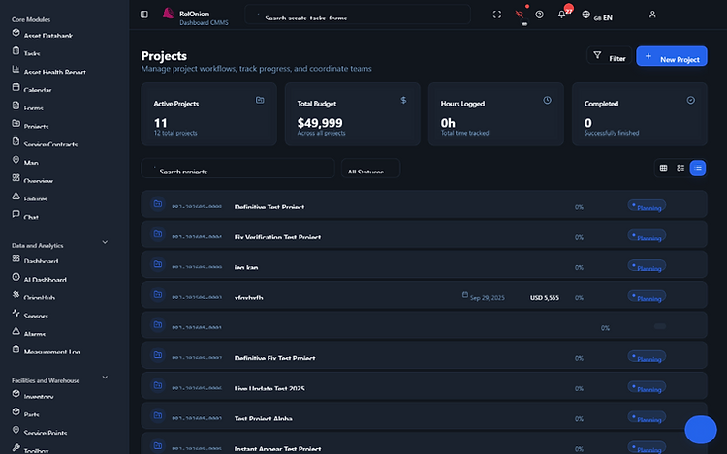Screen dimensions: 727x454
Task: Click the Search projects field
Action: [237, 168]
